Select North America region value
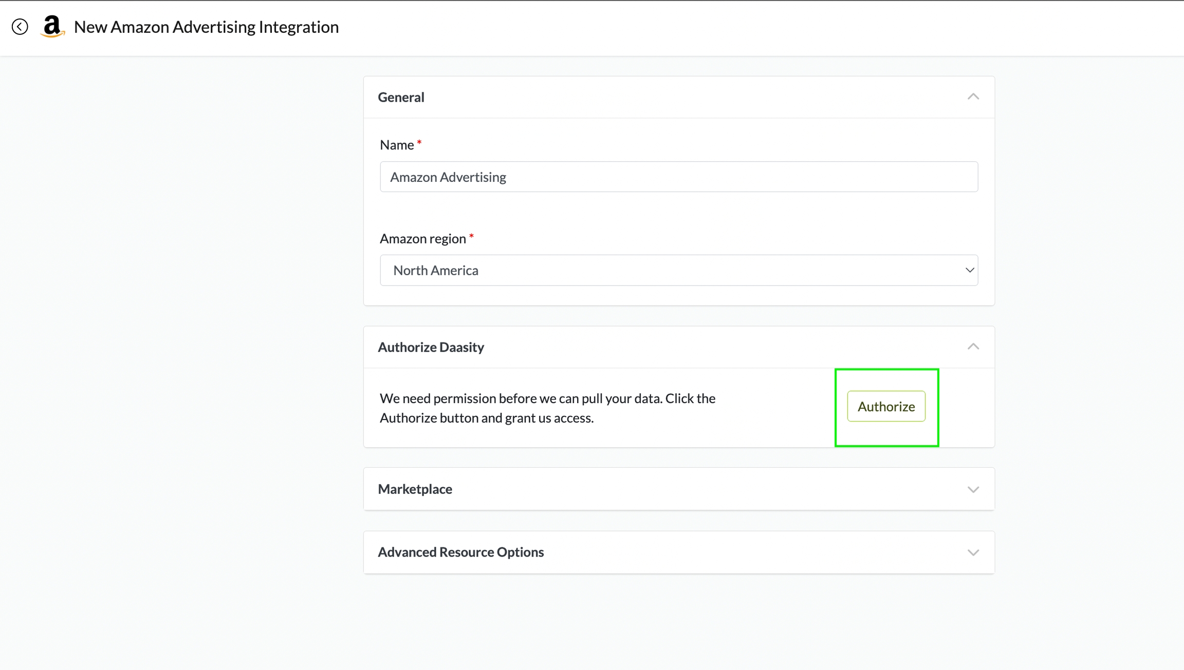This screenshot has height=670, width=1184. pyautogui.click(x=436, y=270)
